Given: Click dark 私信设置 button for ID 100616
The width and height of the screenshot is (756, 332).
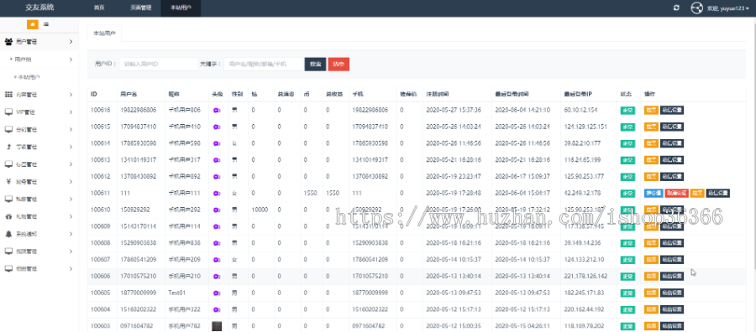Looking at the screenshot, I should (672, 110).
